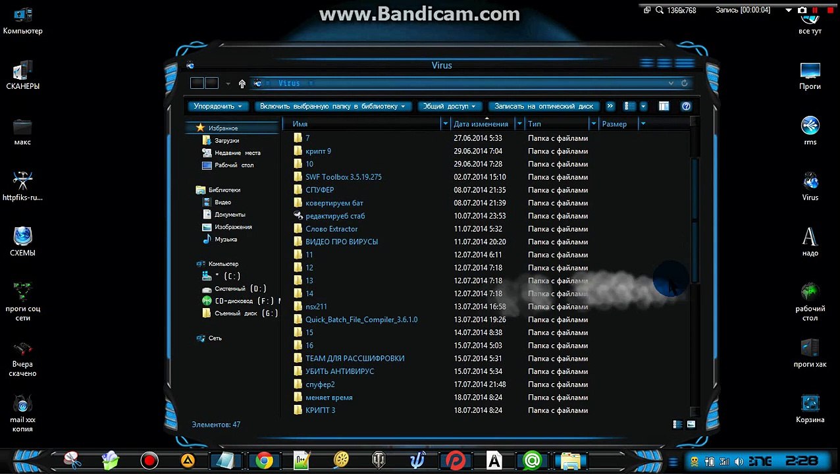This screenshot has height=474, width=840.
Task: Open the Корзина recycle bin
Action: tap(810, 409)
